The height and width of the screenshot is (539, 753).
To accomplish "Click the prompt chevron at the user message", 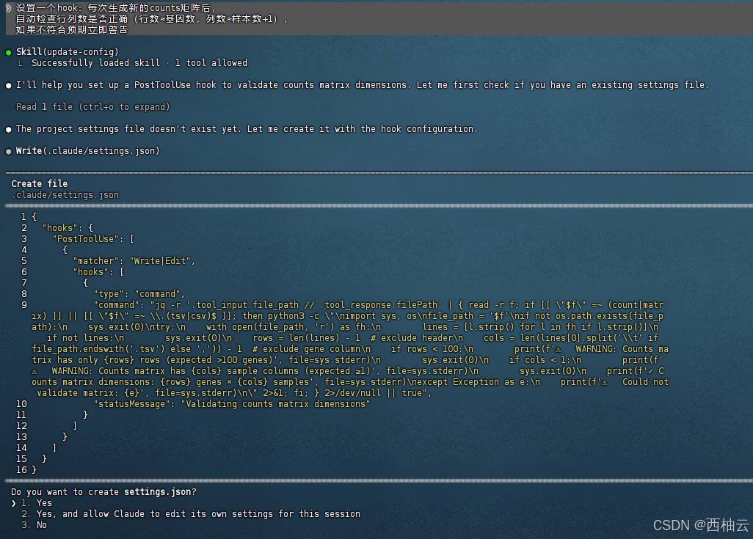I will point(8,8).
